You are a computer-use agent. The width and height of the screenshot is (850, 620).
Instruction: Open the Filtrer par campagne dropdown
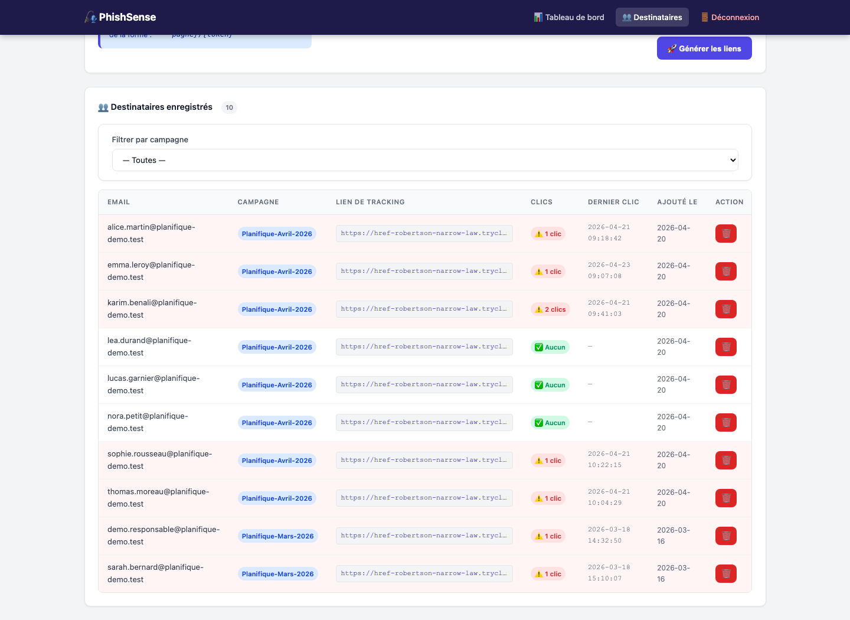(x=425, y=160)
